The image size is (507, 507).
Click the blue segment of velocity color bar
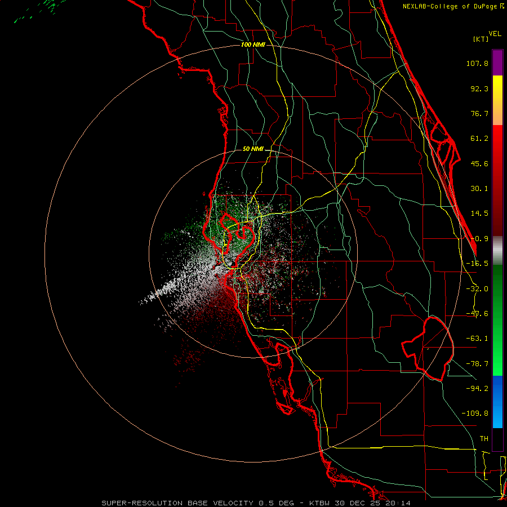497,402
